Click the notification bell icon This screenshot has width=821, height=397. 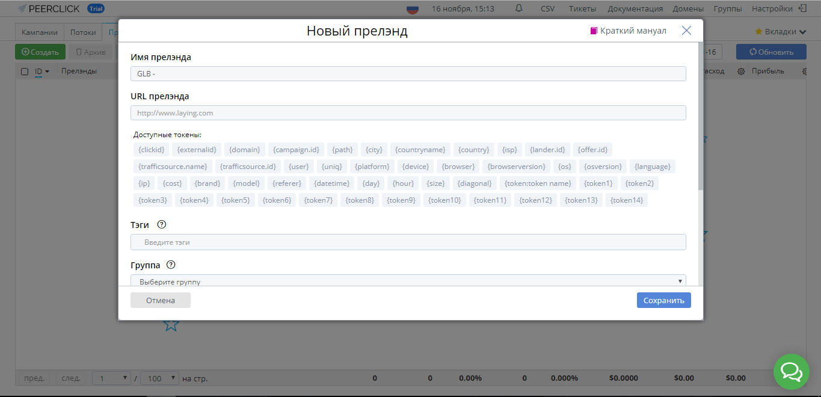[x=519, y=8]
